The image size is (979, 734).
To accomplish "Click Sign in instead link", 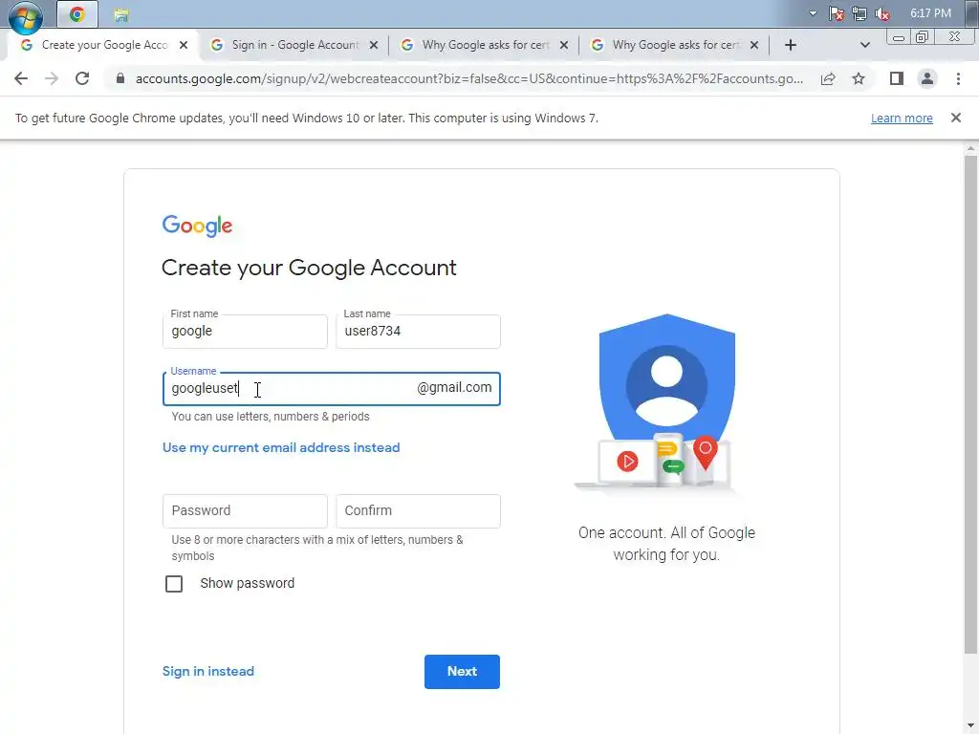I will click(x=207, y=672).
